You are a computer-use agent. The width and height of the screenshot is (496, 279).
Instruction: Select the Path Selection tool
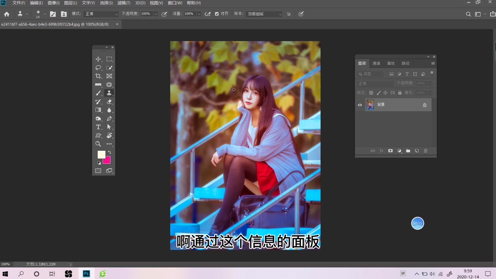click(109, 127)
